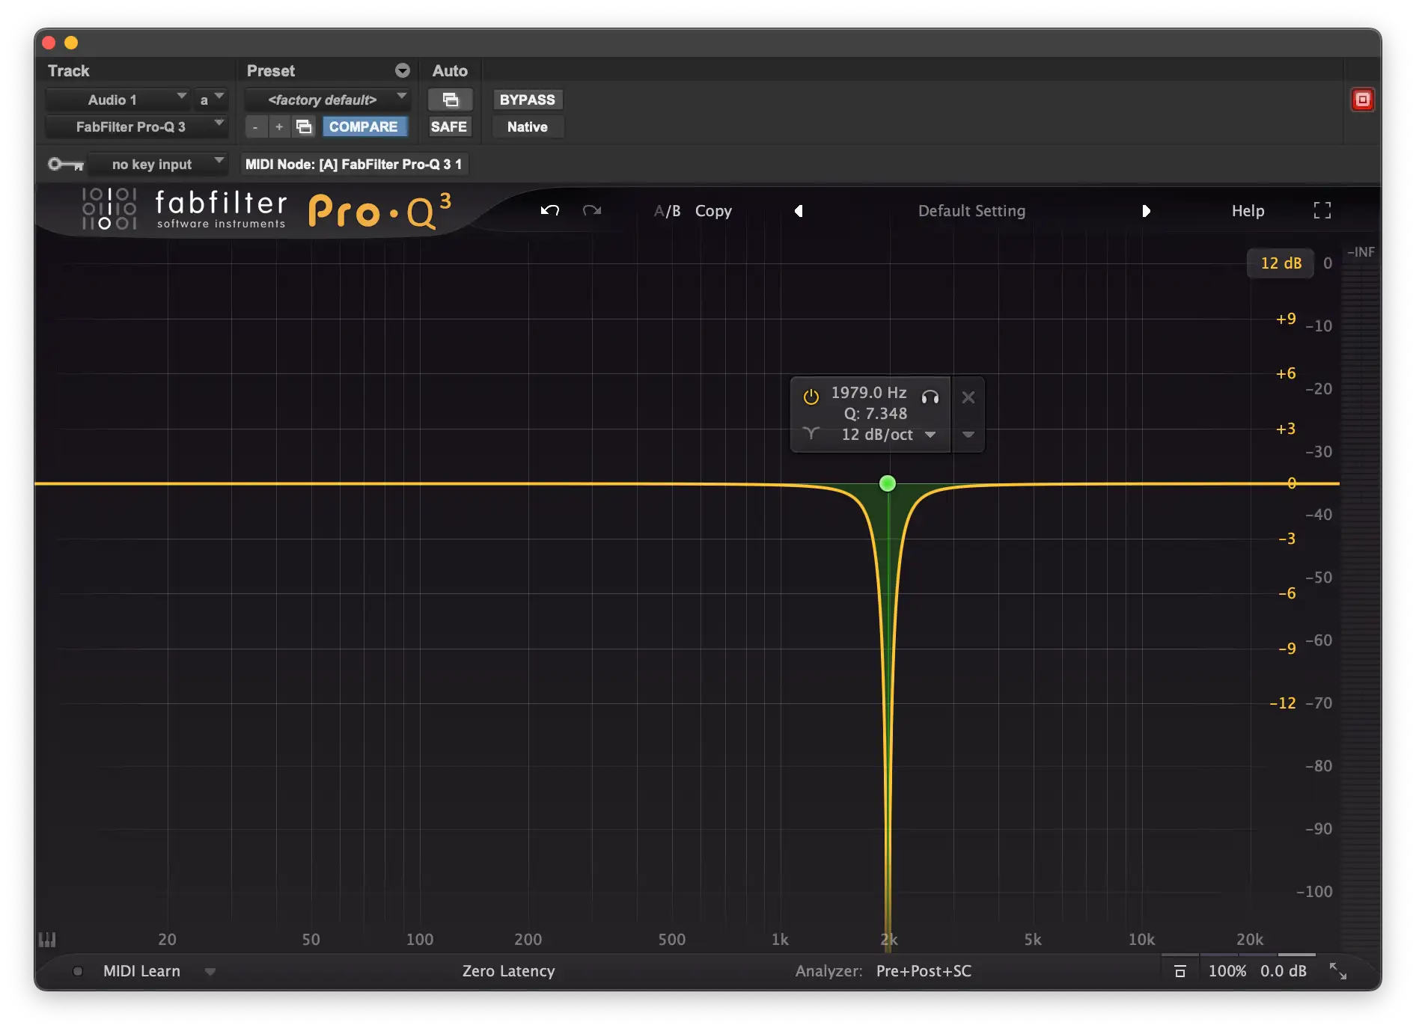Image resolution: width=1416 pixels, height=1031 pixels.
Task: Click the undo arrow icon
Action: tap(550, 210)
